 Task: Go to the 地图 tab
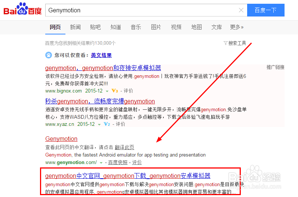pos(197,27)
